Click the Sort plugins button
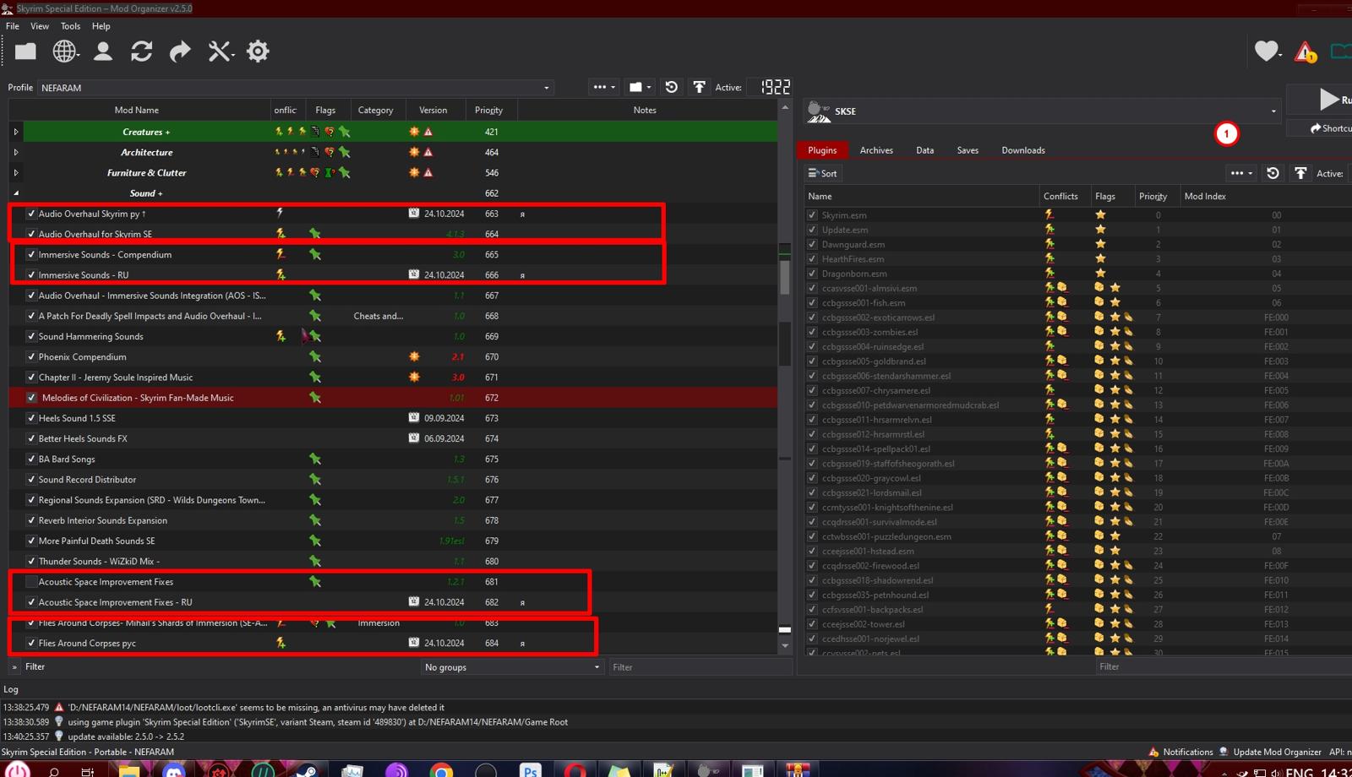The width and height of the screenshot is (1352, 777). 823,173
